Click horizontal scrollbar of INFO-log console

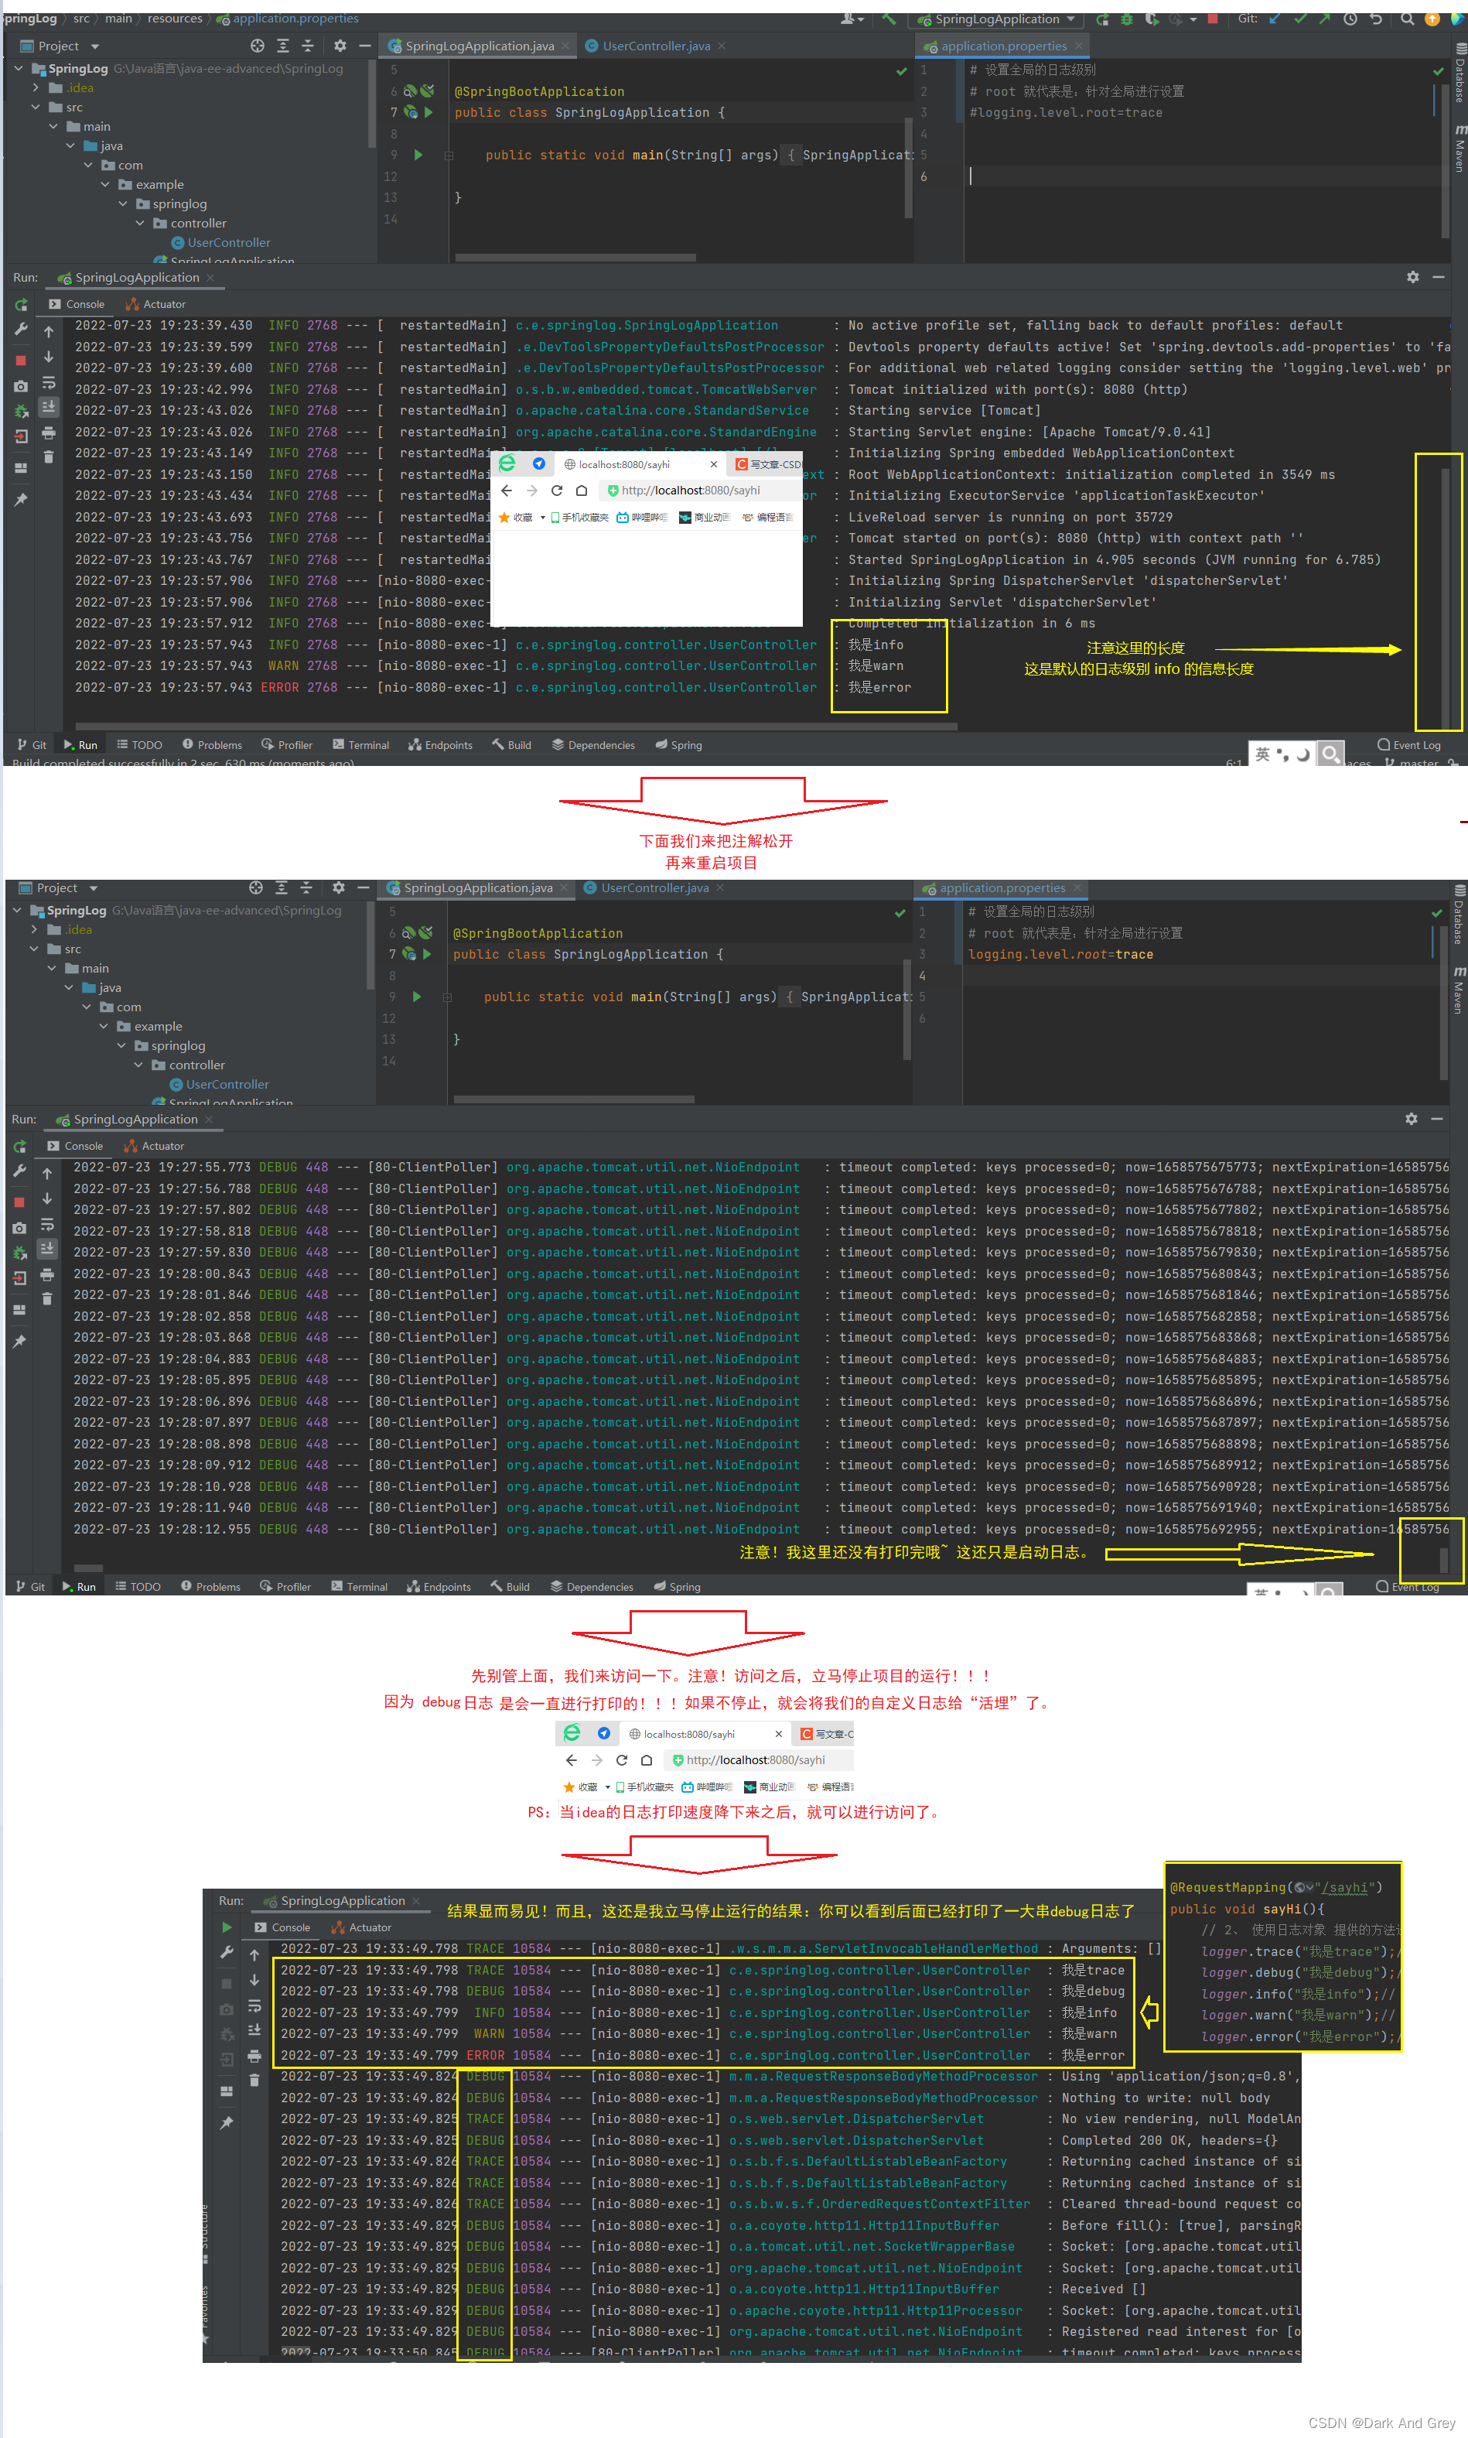click(x=515, y=727)
